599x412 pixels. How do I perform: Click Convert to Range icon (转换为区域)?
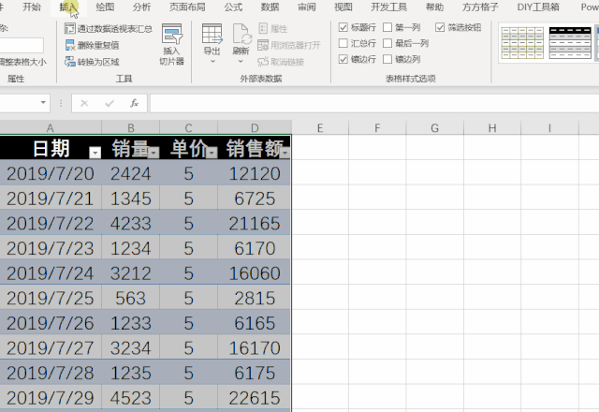pyautogui.click(x=70, y=62)
